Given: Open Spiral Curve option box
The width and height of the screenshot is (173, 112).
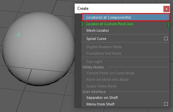Looking at the screenshot, I should click(166, 39).
